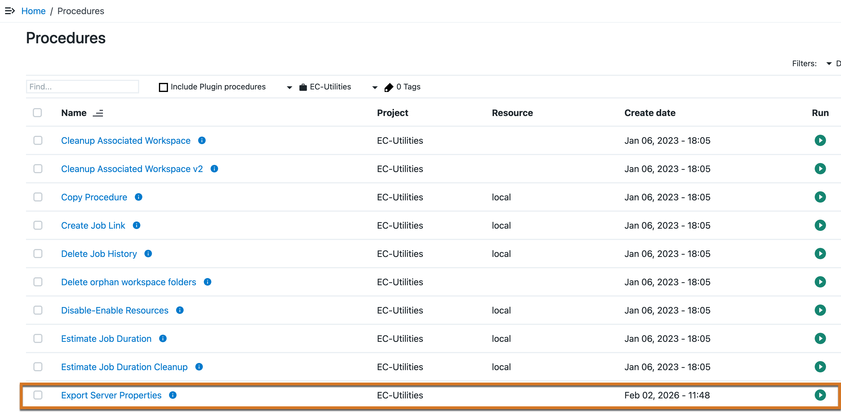Enable Include Plugin procedures checkbox
The height and width of the screenshot is (412, 841).
point(163,87)
